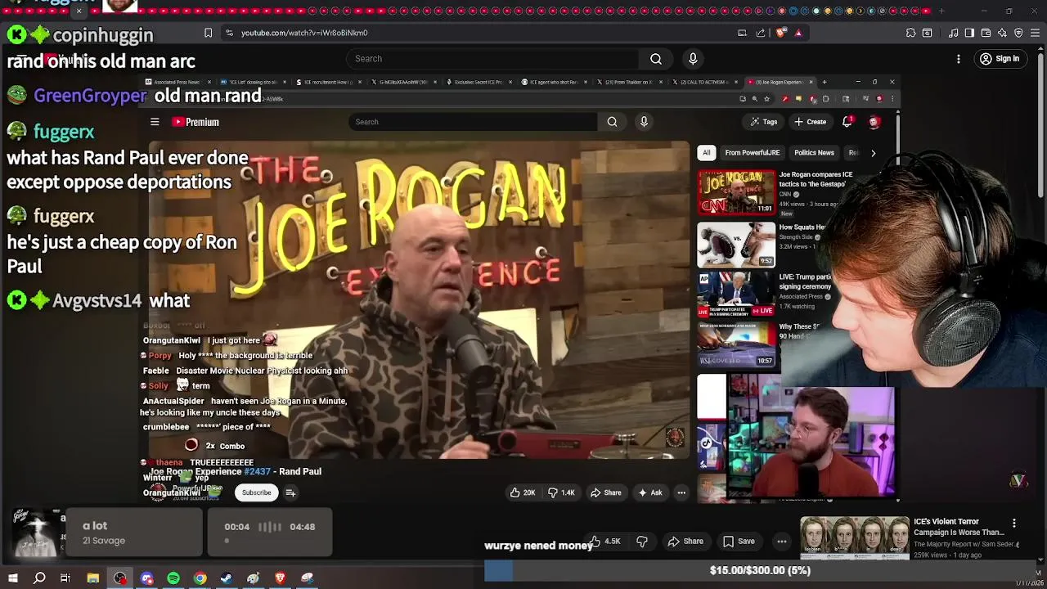Bookmark star in inner browser address bar

click(x=766, y=99)
